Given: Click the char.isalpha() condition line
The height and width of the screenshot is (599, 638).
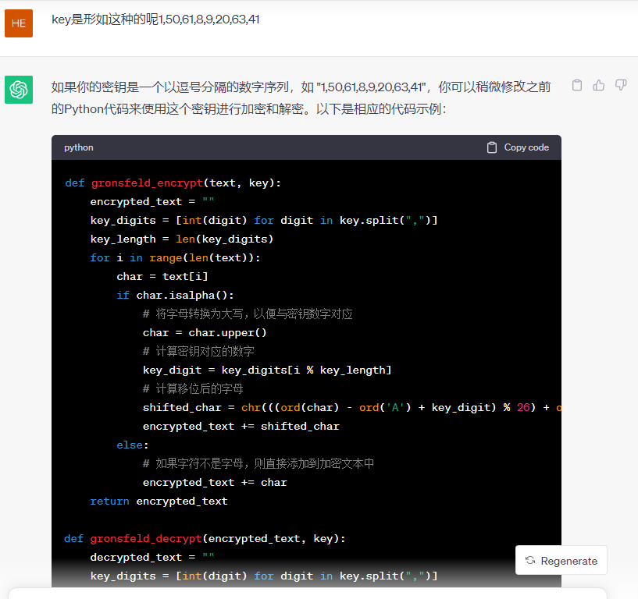Looking at the screenshot, I should pyautogui.click(x=175, y=295).
